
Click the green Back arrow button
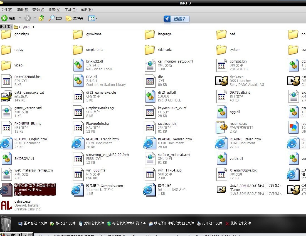point(5,18)
